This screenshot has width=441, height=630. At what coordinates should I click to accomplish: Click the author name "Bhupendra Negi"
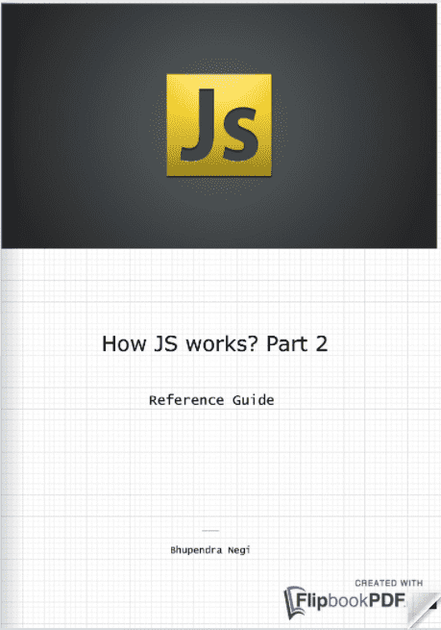210,550
